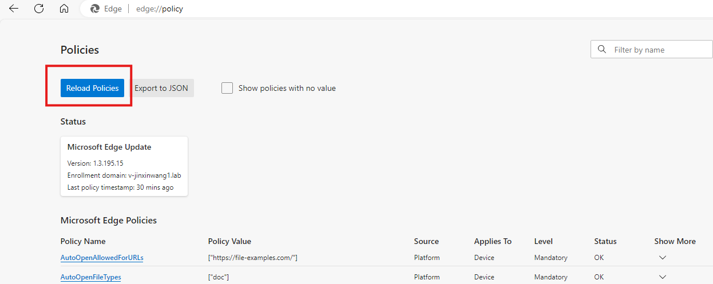Click Last policy timestamp: 30 mins ago
The height and width of the screenshot is (284, 713).
(x=121, y=187)
